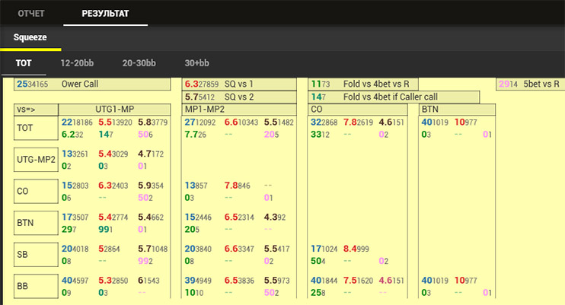Click SB row value 6.6 with 3347 samples

(239, 249)
